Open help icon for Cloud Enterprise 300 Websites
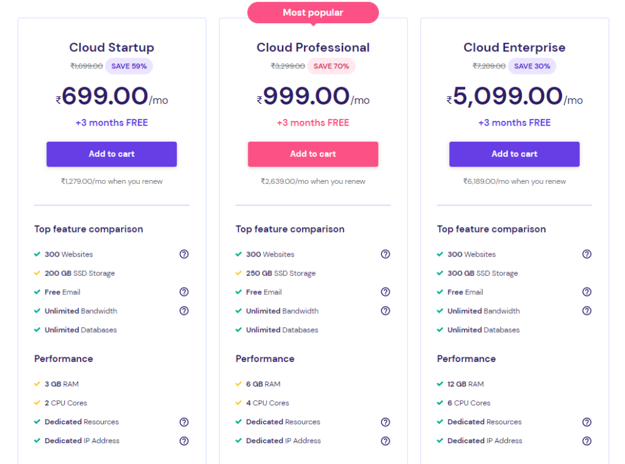 coord(587,254)
